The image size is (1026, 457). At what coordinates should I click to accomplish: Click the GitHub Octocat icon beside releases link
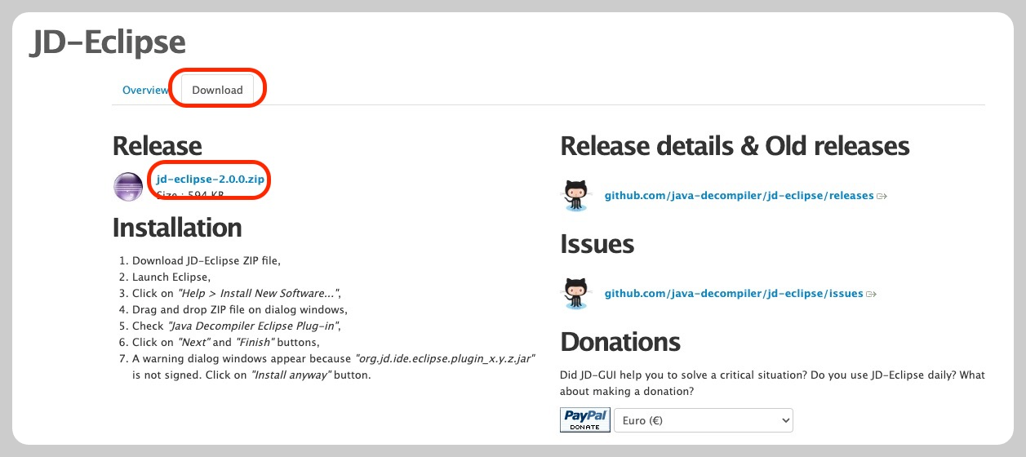pyautogui.click(x=576, y=196)
